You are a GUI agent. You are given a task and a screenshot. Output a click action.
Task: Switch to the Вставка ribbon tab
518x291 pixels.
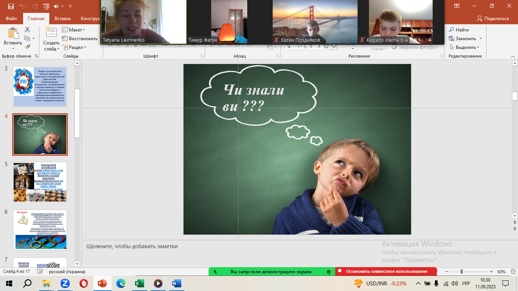[63, 19]
